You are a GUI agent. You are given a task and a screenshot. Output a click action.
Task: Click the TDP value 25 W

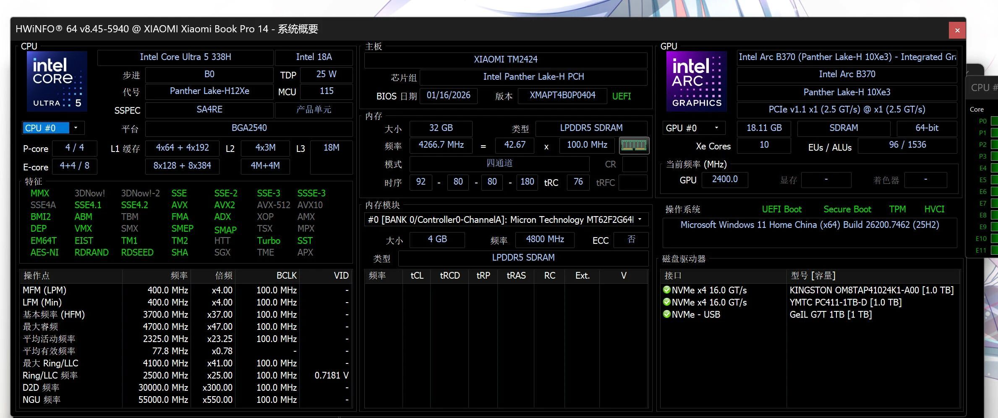tap(327, 74)
